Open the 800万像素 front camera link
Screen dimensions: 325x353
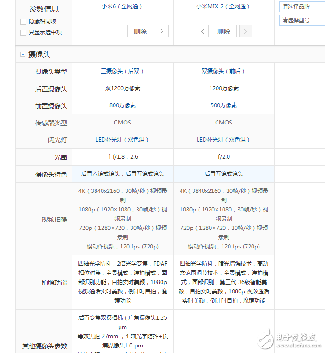click(123, 105)
